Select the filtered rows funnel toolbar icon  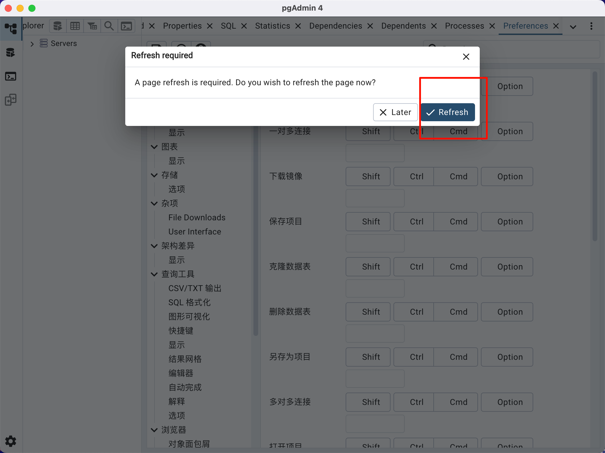pos(92,26)
